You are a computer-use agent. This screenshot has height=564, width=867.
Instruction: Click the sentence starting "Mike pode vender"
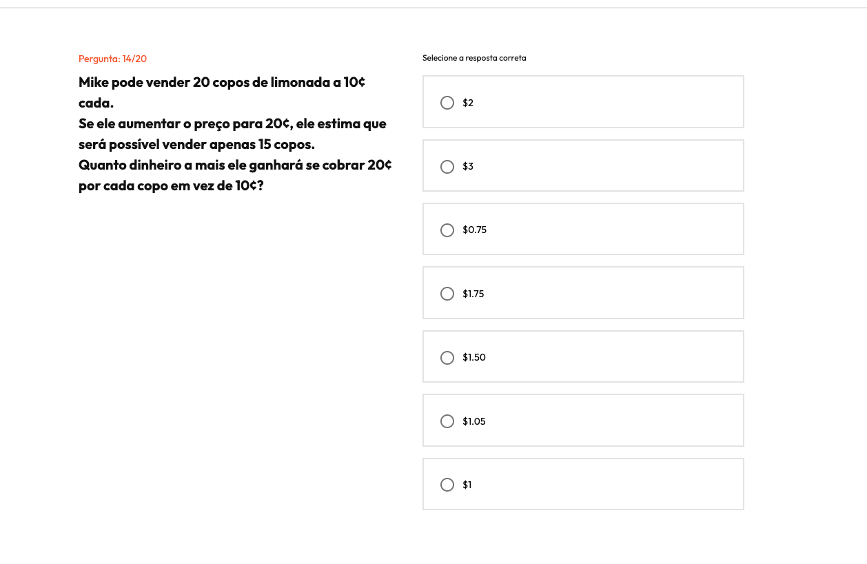coord(222,93)
